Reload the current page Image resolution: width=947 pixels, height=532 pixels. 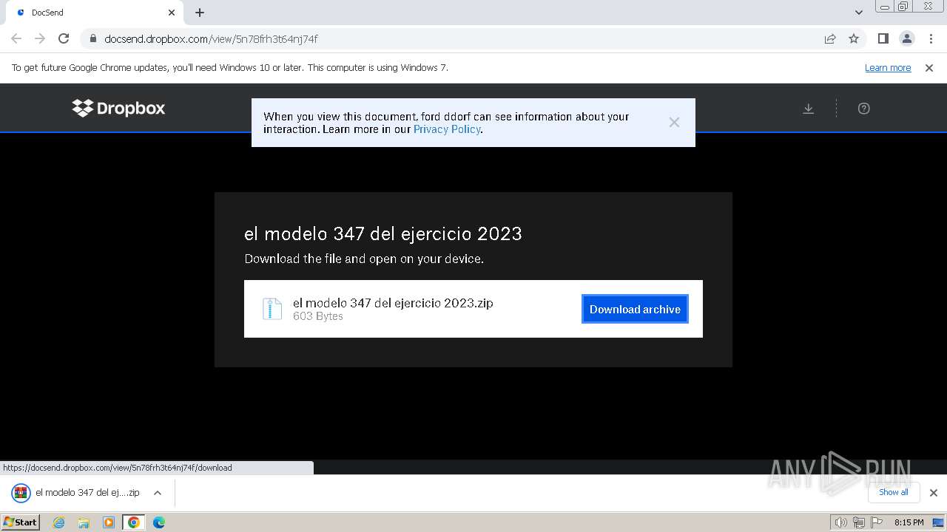point(64,38)
